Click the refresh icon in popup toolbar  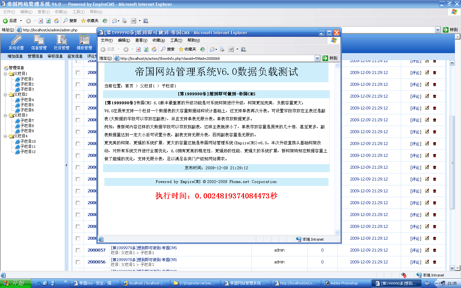point(146,49)
